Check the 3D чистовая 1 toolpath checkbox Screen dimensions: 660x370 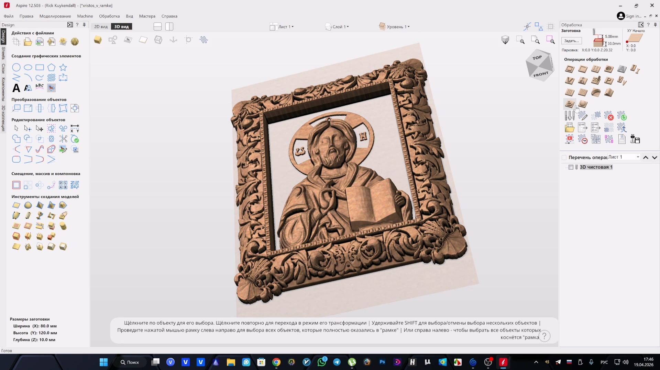571,167
